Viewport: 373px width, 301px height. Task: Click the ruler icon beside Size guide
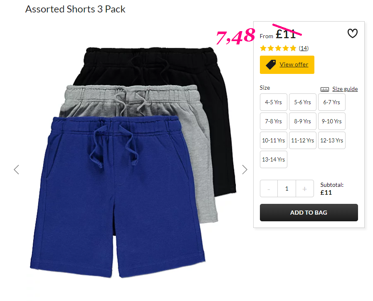point(324,89)
